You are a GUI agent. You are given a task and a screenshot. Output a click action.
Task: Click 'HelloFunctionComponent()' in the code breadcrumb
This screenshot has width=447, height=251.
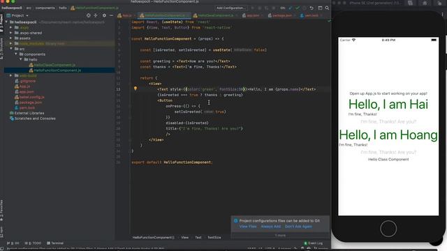[x=154, y=237]
